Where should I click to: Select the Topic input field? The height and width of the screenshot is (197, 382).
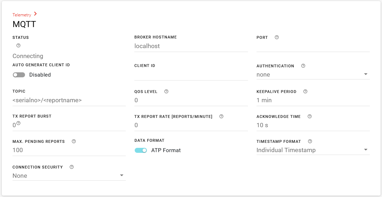click(69, 100)
